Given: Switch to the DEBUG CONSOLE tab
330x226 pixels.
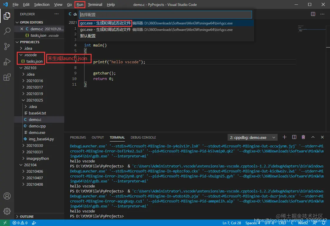Looking at the screenshot, I should [x=143, y=137].
